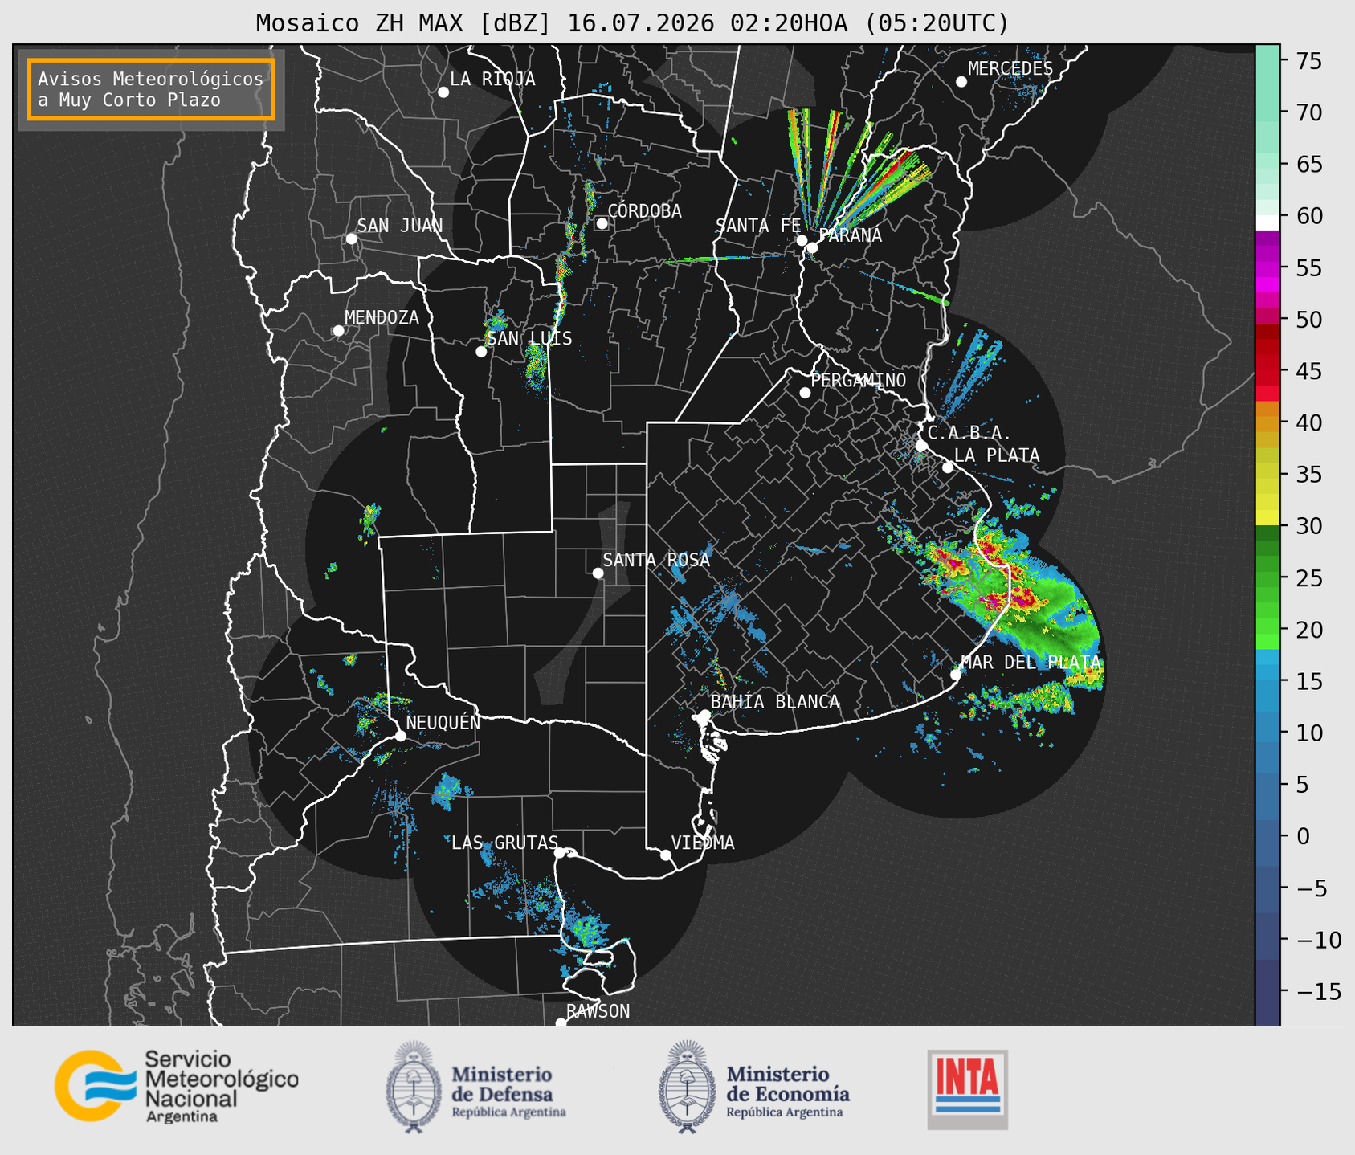Click the VIEDMA city marker dot

click(666, 855)
